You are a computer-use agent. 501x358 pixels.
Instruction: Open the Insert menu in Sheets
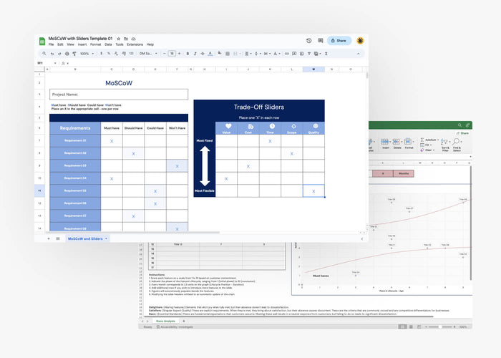click(81, 44)
